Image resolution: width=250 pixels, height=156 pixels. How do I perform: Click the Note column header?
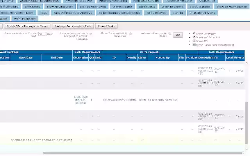click(98, 58)
